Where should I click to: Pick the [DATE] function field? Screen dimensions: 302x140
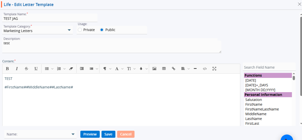[x=250, y=80]
